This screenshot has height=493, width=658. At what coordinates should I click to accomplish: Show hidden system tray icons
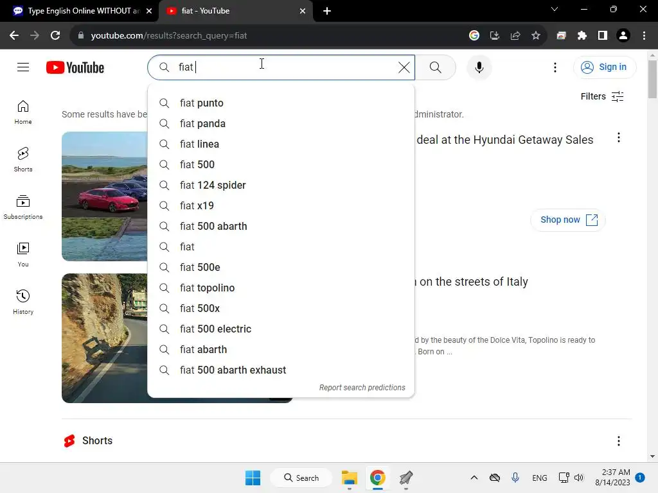[x=474, y=478]
